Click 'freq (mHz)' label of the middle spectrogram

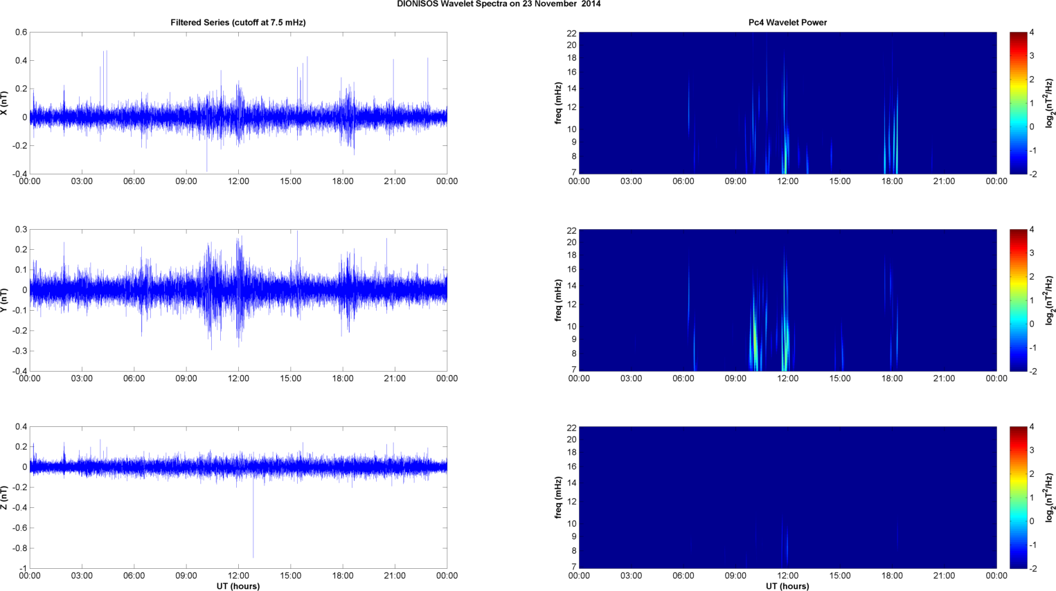(558, 300)
